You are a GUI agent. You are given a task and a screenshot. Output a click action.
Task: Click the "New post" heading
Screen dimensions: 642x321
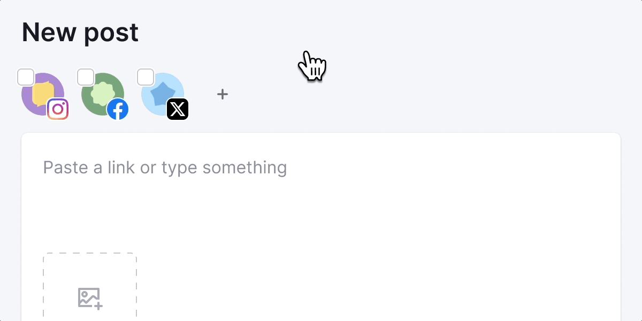pyautogui.click(x=80, y=32)
